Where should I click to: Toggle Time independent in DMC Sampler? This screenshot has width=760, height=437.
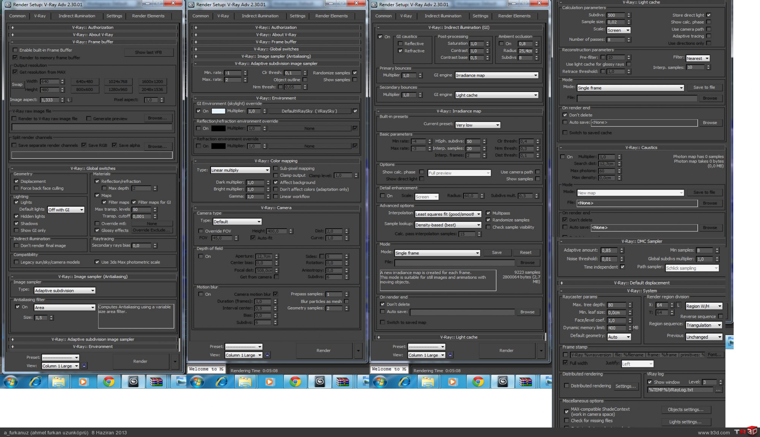click(622, 267)
